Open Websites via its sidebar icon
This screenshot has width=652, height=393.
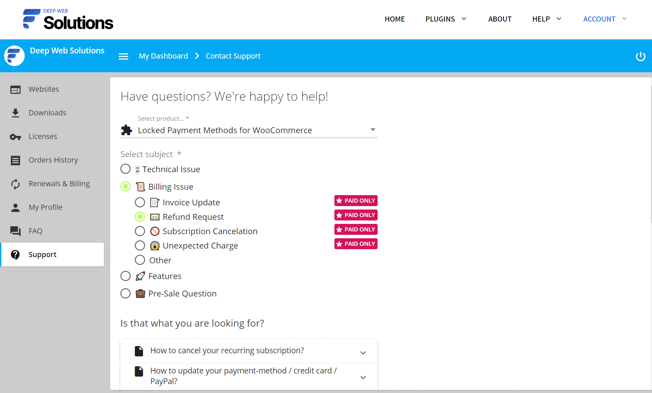15,89
